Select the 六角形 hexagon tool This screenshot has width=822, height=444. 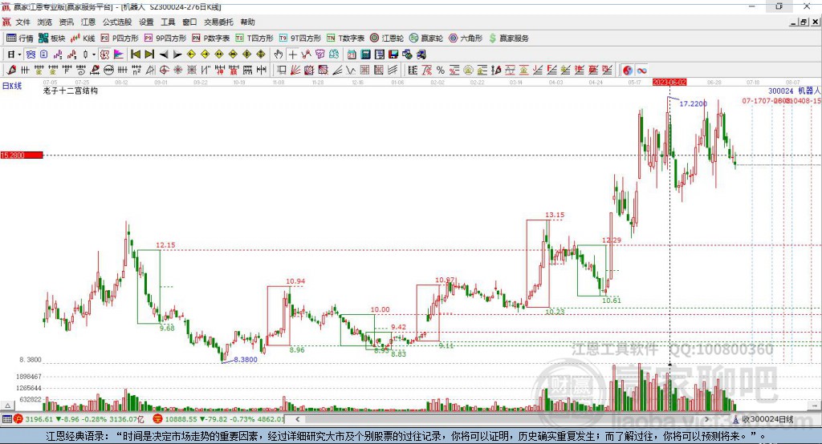[x=466, y=38]
